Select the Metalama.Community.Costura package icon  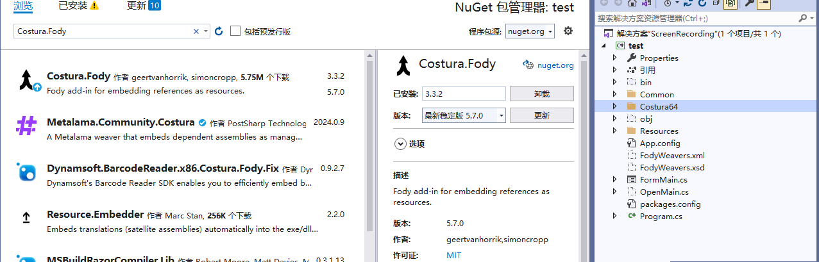pyautogui.click(x=26, y=126)
